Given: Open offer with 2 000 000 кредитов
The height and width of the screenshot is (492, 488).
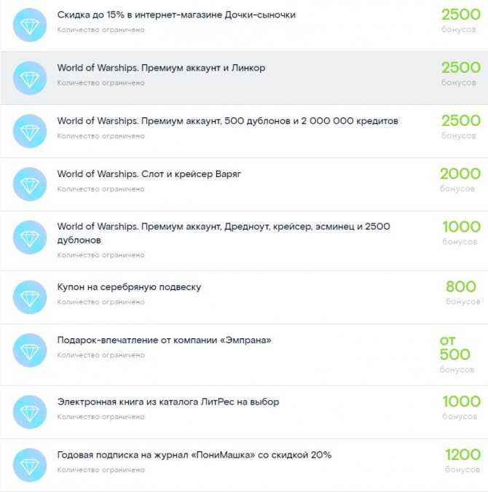Looking at the screenshot, I should 228,121.
